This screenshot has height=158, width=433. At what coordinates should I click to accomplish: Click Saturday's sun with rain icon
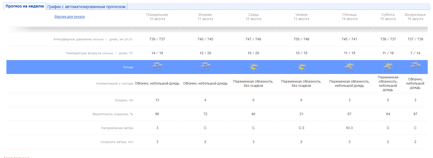point(388,67)
